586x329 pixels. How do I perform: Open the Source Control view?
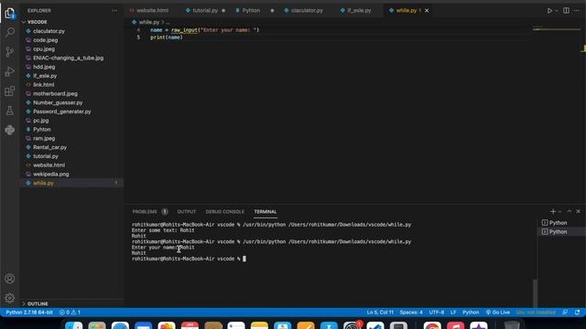pos(10,52)
